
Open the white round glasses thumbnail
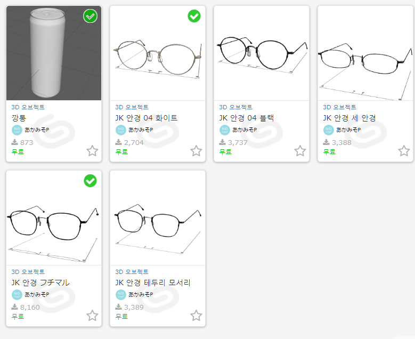(158, 53)
